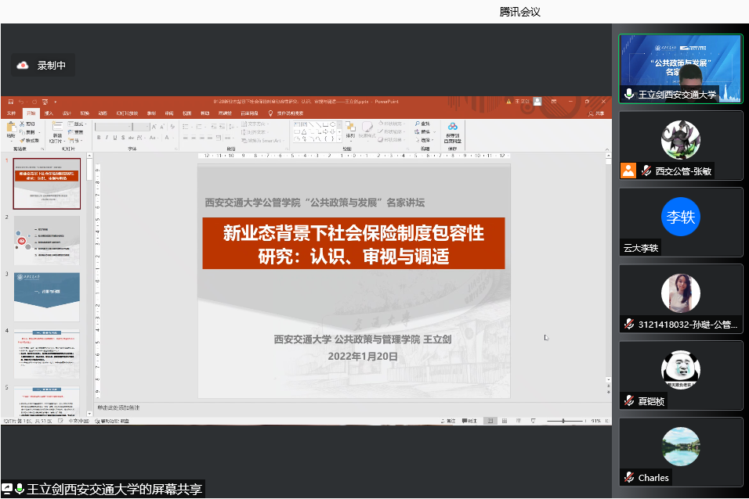
Task: Select slide 3 thumbnail in the slide panel
Action: (46, 296)
